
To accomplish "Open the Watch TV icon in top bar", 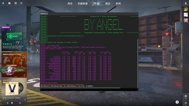I will pyautogui.click(x=9, y=3).
